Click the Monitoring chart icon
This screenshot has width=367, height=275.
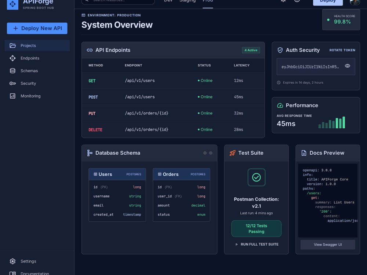click(12, 96)
